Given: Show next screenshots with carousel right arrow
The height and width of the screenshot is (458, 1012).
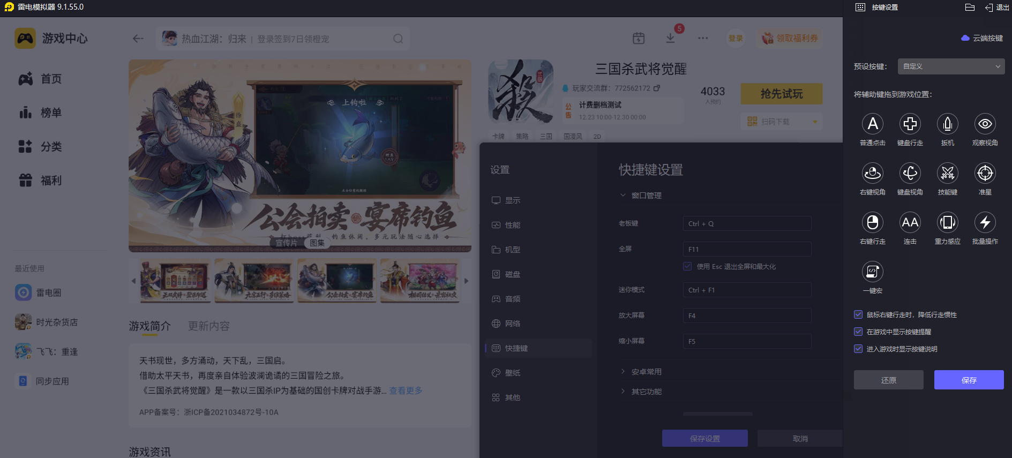Looking at the screenshot, I should pos(466,281).
